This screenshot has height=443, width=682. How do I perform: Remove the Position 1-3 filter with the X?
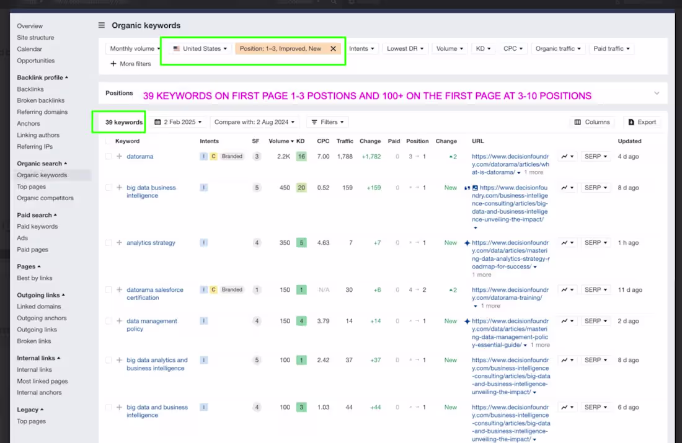333,48
